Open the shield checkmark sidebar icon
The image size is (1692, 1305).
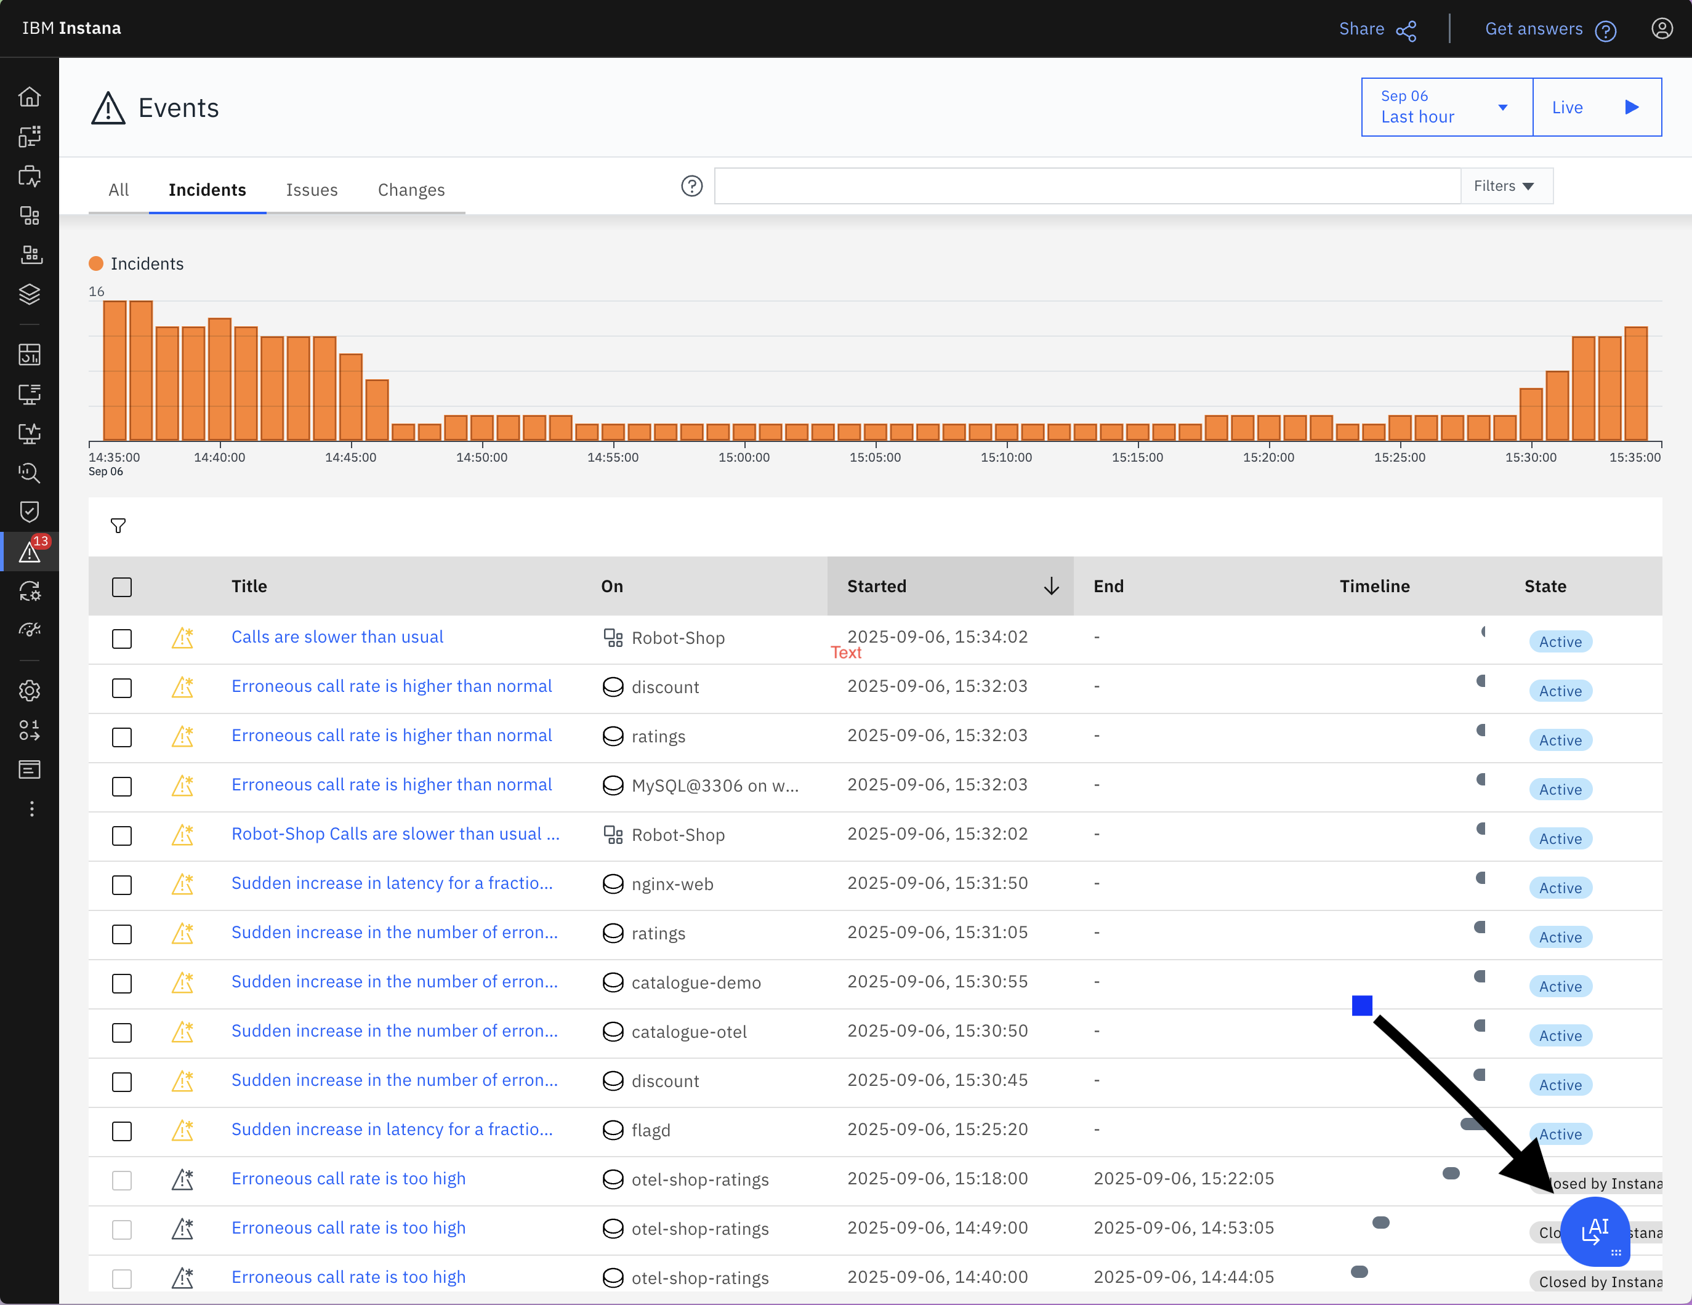tap(30, 512)
